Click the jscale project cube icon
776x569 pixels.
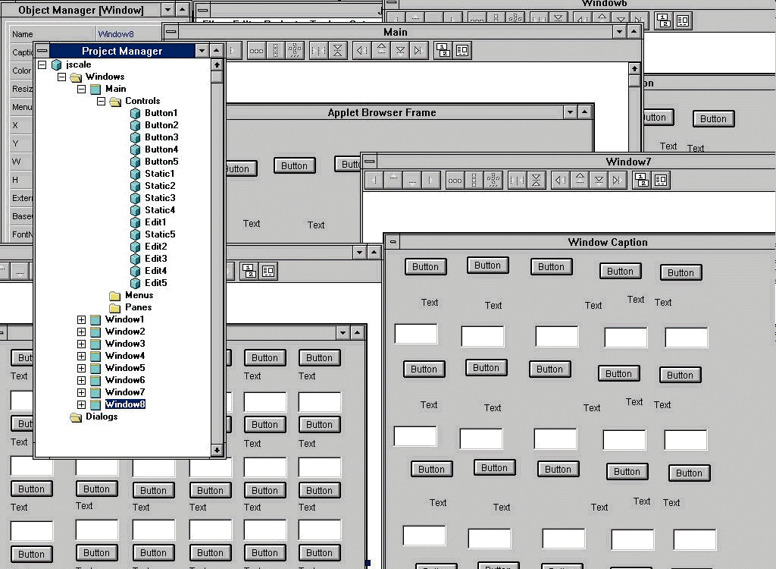[x=56, y=64]
